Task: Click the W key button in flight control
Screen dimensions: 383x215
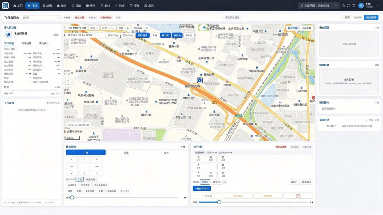Action: tap(211, 159)
